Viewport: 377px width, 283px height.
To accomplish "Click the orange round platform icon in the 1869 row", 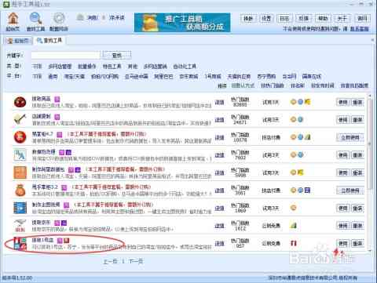I will [x=294, y=208].
